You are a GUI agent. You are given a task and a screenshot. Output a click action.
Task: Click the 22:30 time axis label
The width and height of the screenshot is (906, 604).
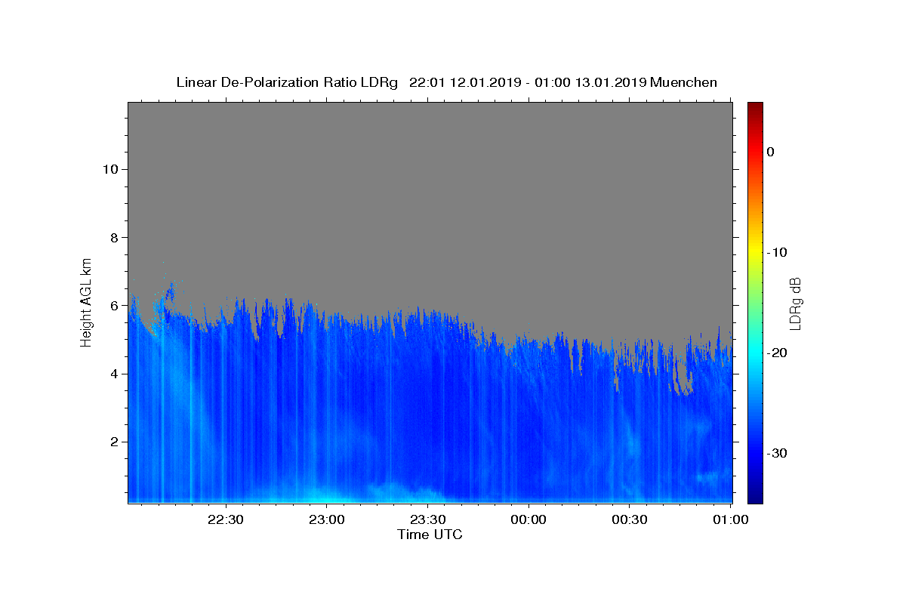pos(226,519)
